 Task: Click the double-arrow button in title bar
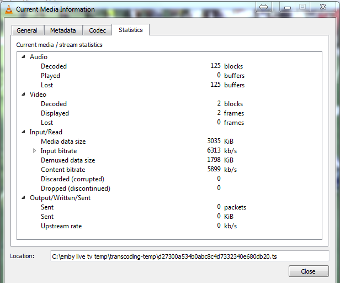[263, 7]
